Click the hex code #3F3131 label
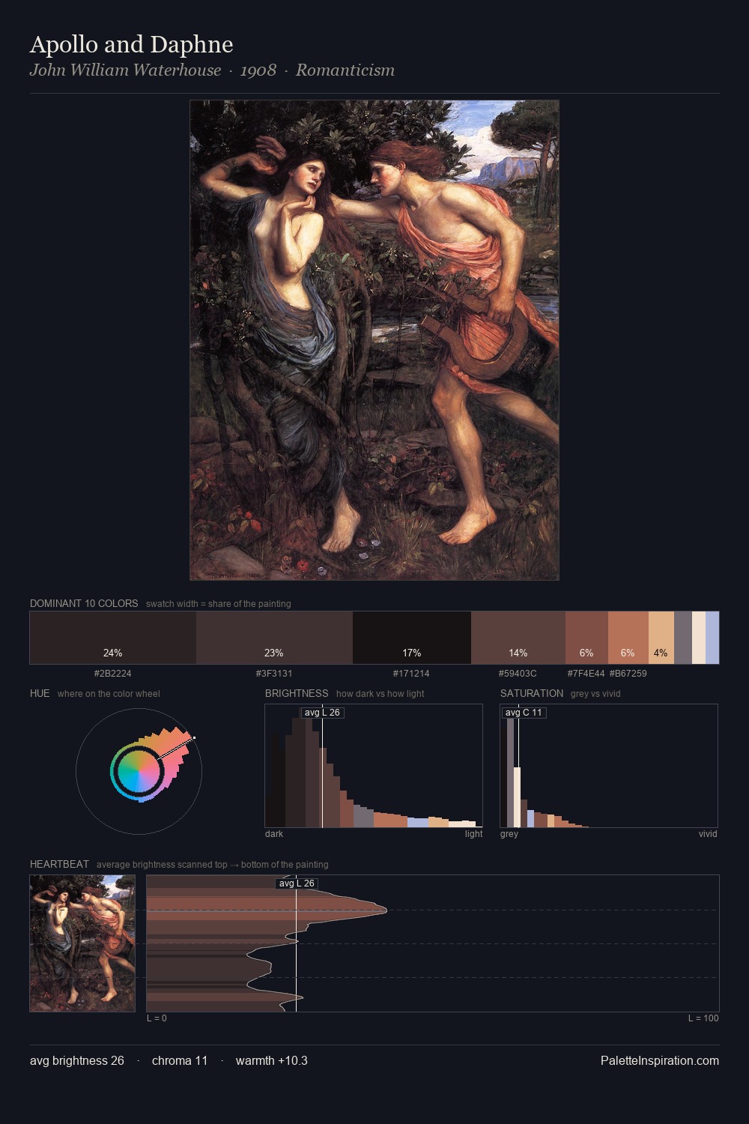Viewport: 749px width, 1124px height. pos(274,674)
